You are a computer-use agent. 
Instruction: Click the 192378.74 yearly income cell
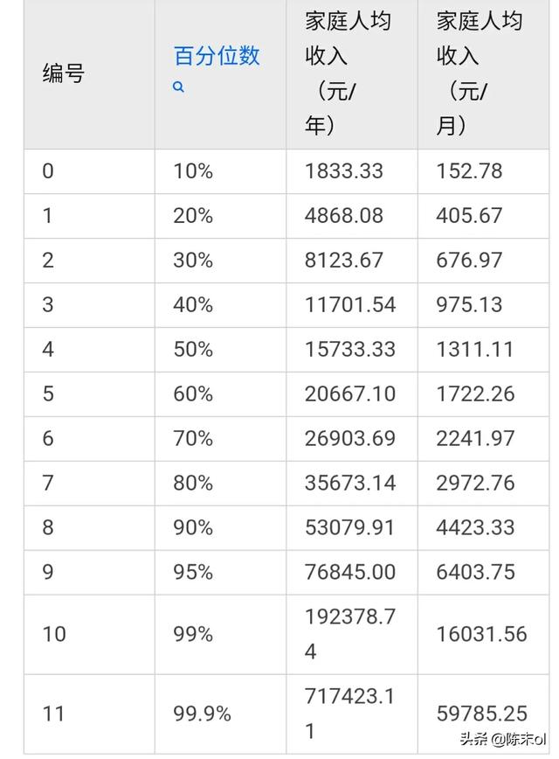[351, 634]
